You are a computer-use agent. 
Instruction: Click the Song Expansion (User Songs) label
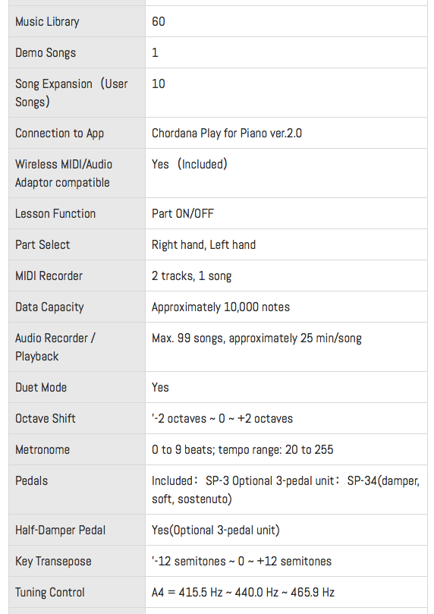(71, 93)
